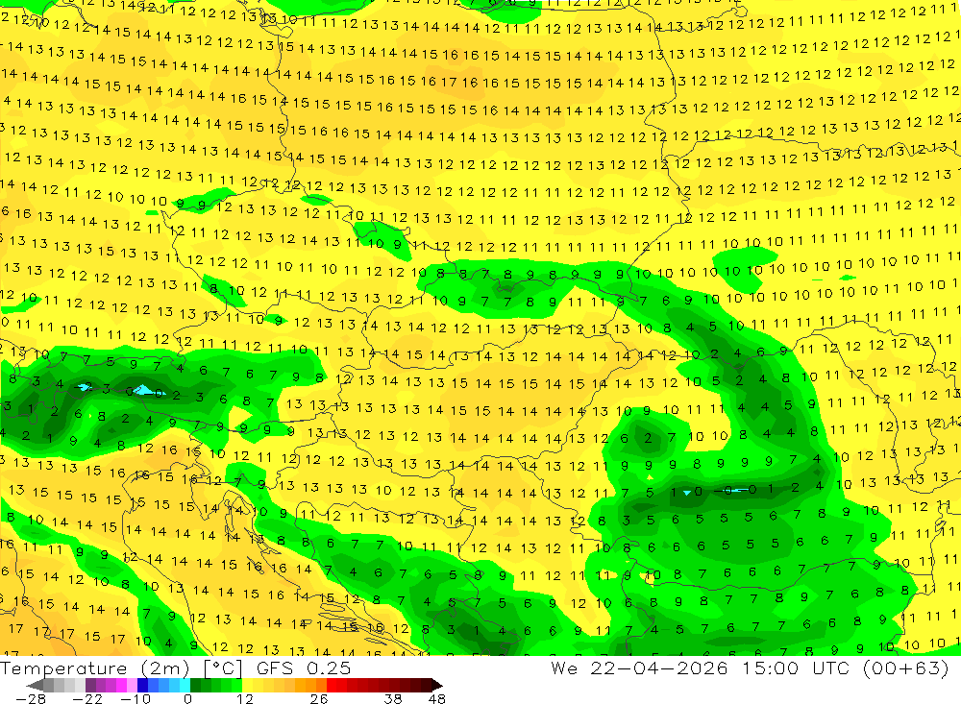Click the "Temperature (2m)" map title text
This screenshot has width=961, height=704.
click(x=96, y=668)
